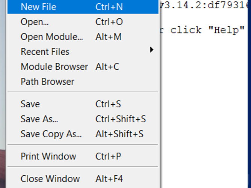Click the Ctrl+P shortcut label
The height and width of the screenshot is (188, 251).
click(109, 156)
